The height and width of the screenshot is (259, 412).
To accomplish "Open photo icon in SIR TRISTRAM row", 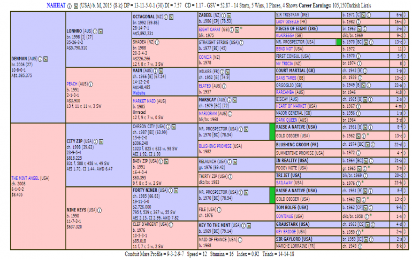I will (364, 15).
